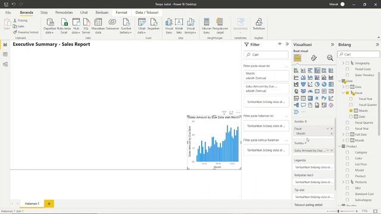The width and height of the screenshot is (381, 214).
Task: Expand the Geography hierarchy
Action: [x=343, y=63]
